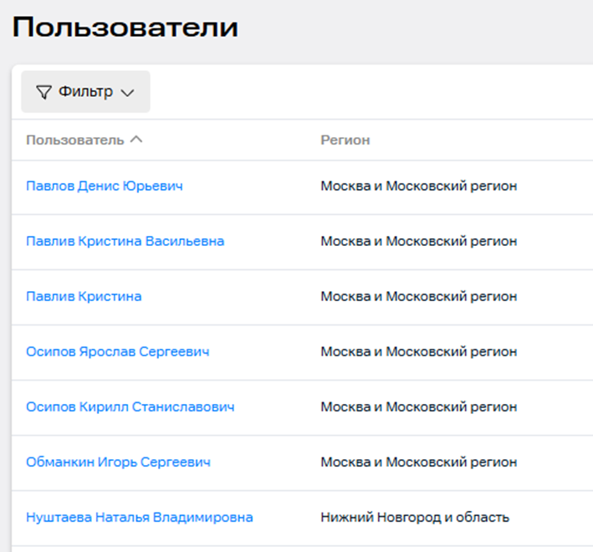Viewport: 593px width, 552px height.
Task: Open Нуштаева Наталья Владимировна profile
Action: pyautogui.click(x=140, y=517)
